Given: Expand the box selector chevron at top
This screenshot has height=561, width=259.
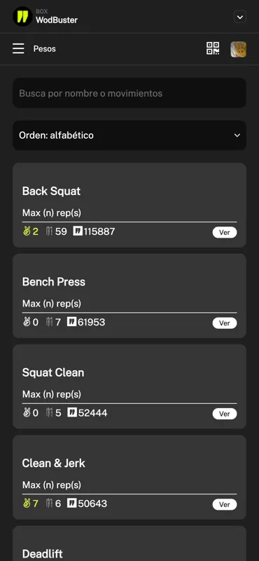Looking at the screenshot, I should click(240, 17).
